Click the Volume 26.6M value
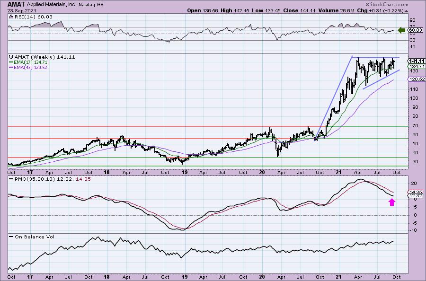 pos(336,10)
